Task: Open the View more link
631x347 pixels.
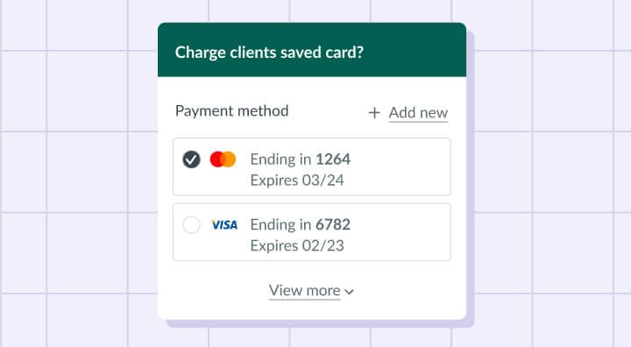Action: tap(305, 291)
